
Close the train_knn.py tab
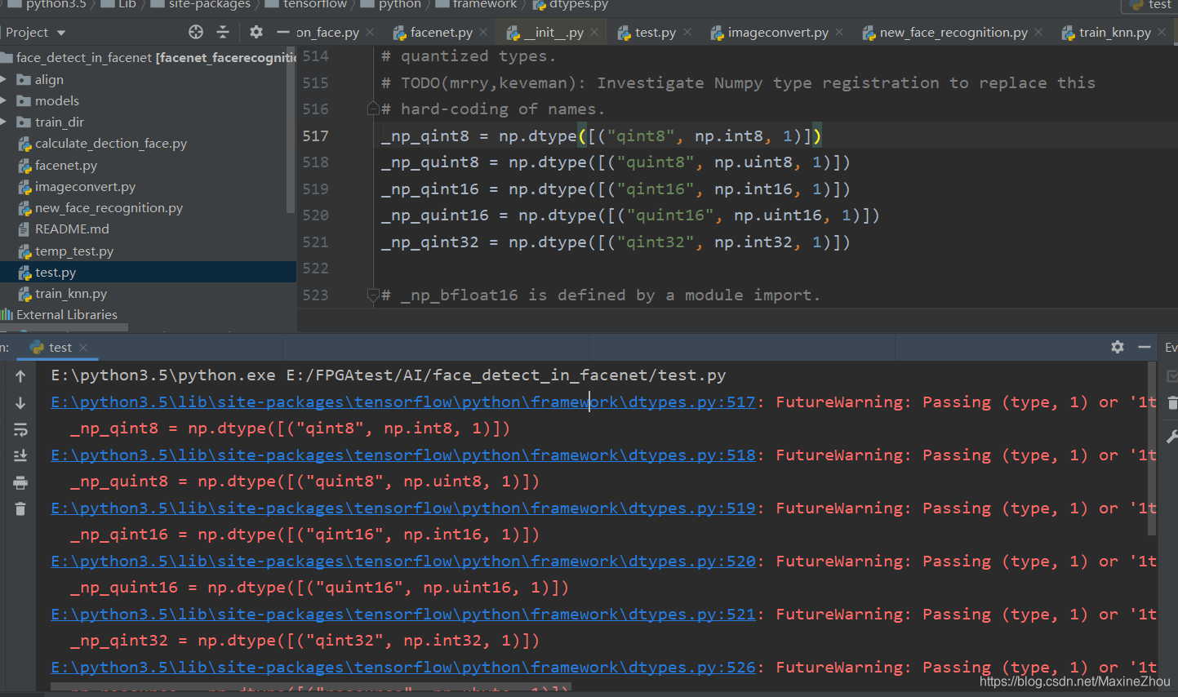tap(1162, 32)
